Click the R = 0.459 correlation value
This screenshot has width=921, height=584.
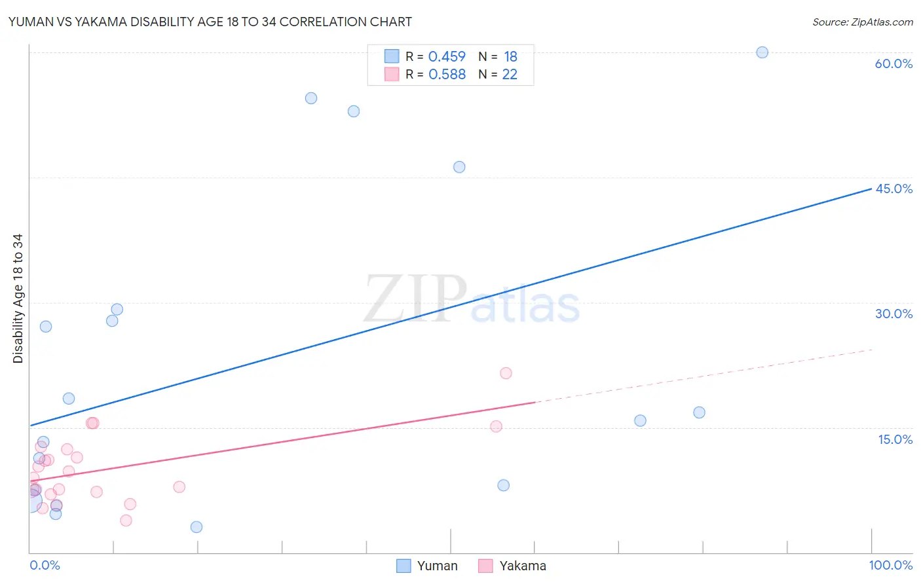436,56
